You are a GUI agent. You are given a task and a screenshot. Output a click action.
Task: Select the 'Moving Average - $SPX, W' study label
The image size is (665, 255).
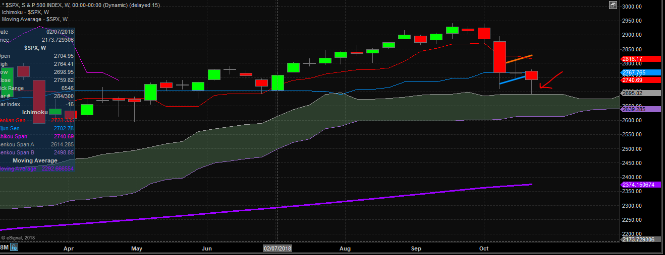coord(35,19)
